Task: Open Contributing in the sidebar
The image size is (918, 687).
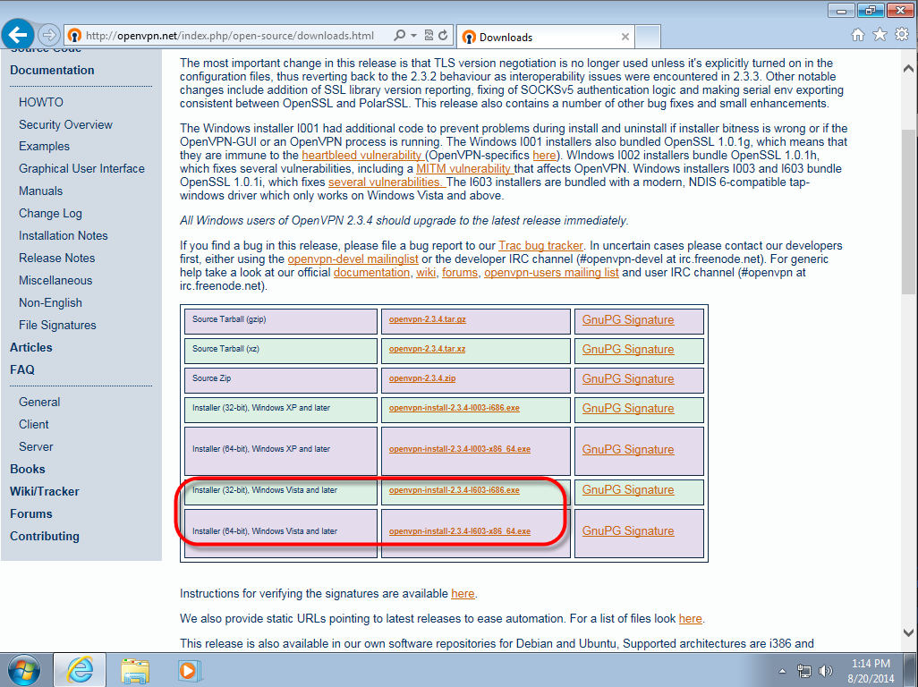Action: click(45, 536)
